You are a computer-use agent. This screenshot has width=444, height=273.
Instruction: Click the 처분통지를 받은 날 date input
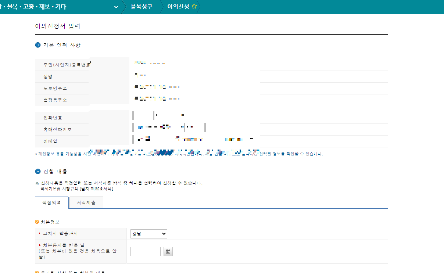click(x=145, y=251)
